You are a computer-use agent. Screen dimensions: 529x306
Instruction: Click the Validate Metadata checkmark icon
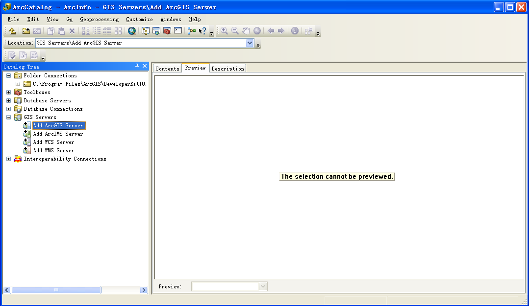coord(12,56)
